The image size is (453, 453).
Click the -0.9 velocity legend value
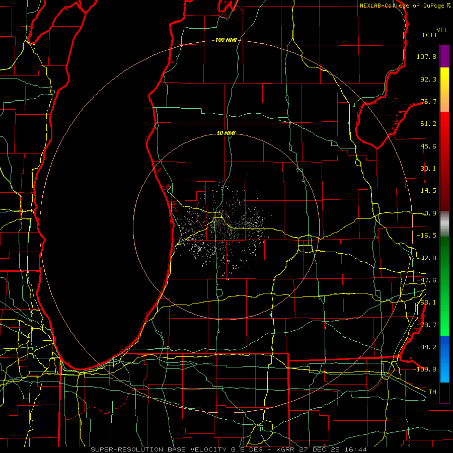point(428,213)
